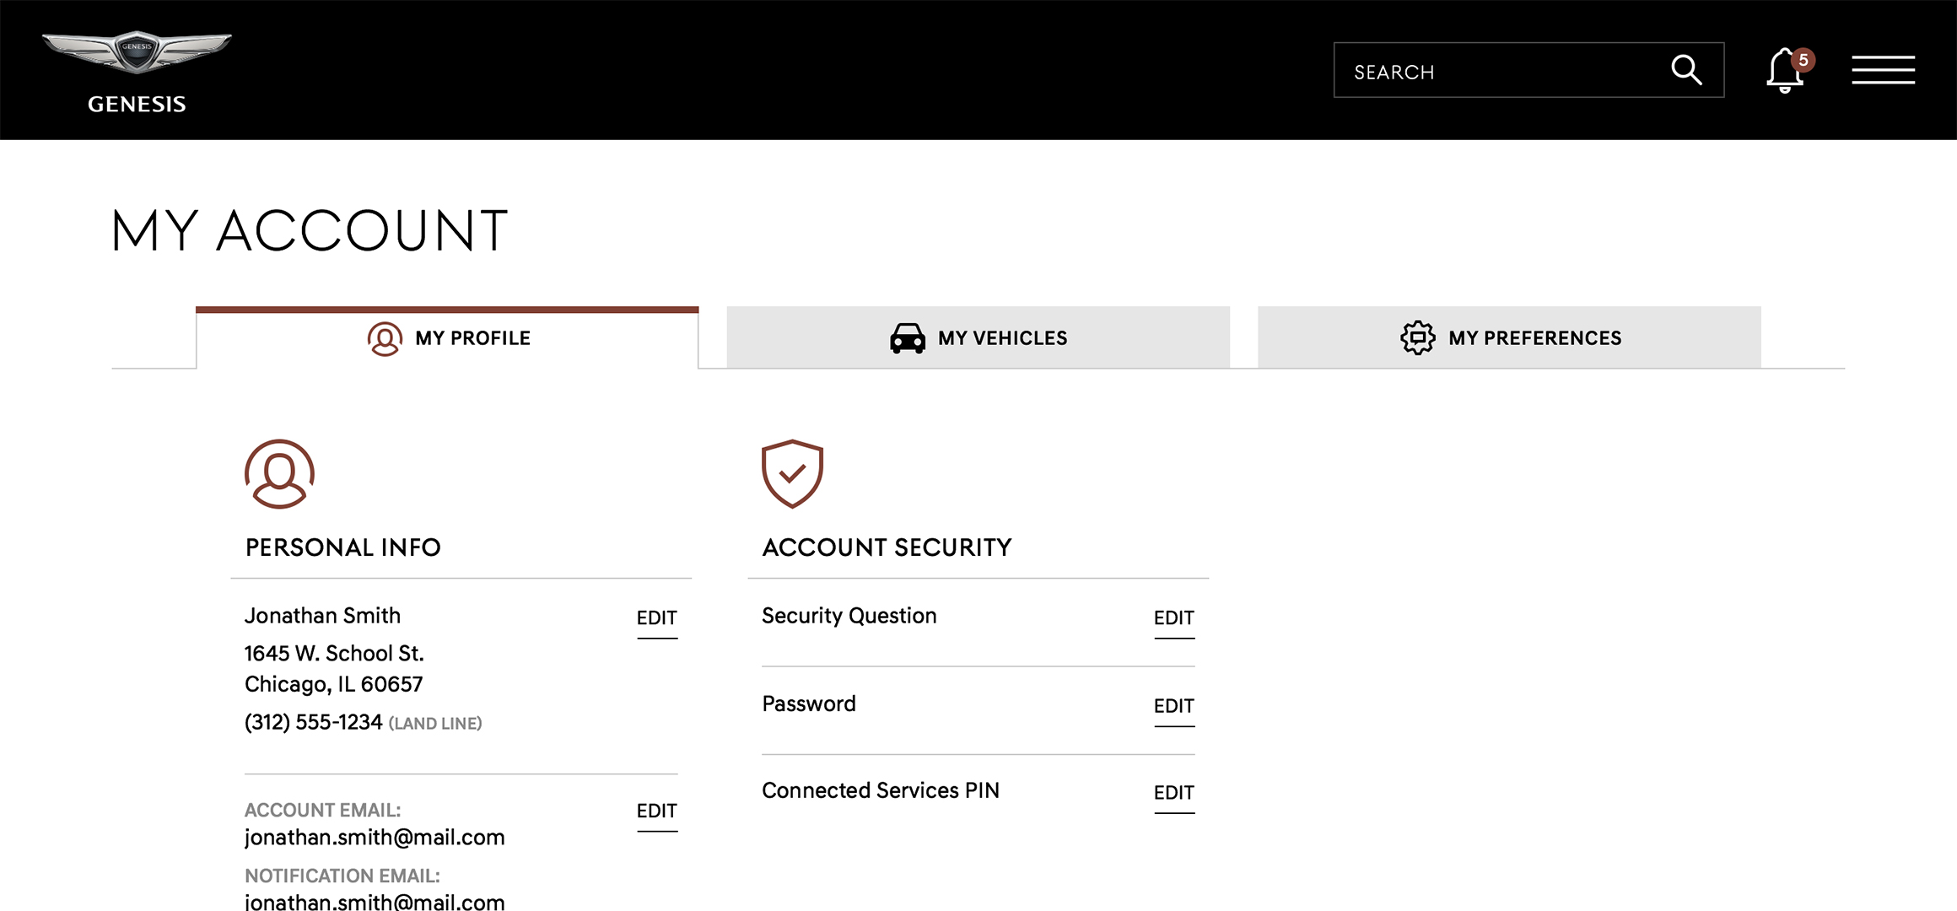Click the profile icon in My Profile tab
This screenshot has width=1957, height=911.
385,339
